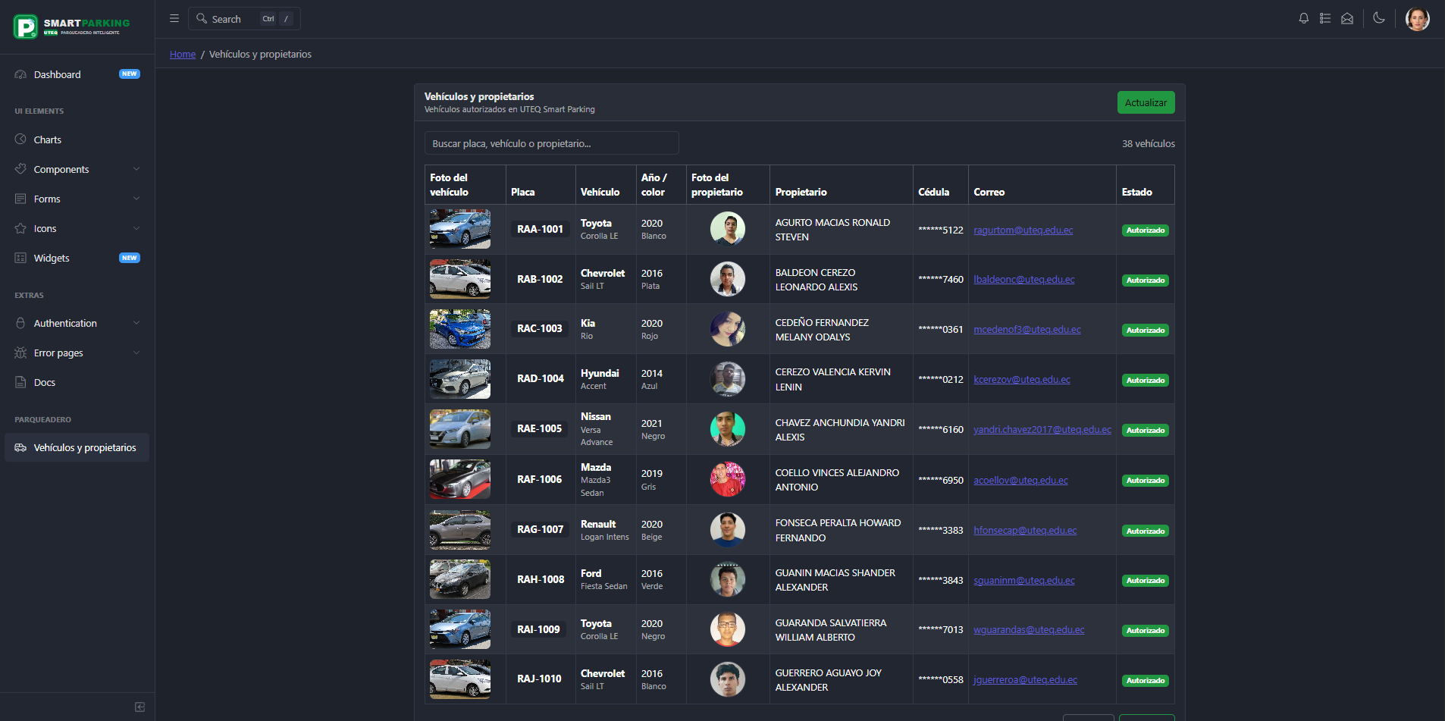The image size is (1445, 721).
Task: Click the Components puzzle icon
Action: (x=20, y=169)
